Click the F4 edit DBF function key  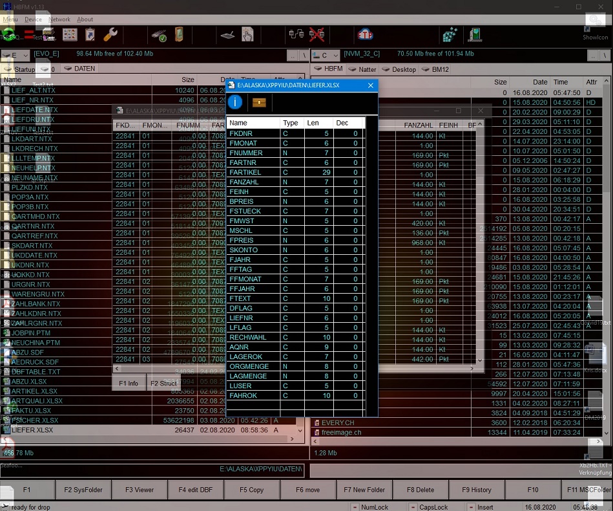coord(196,490)
